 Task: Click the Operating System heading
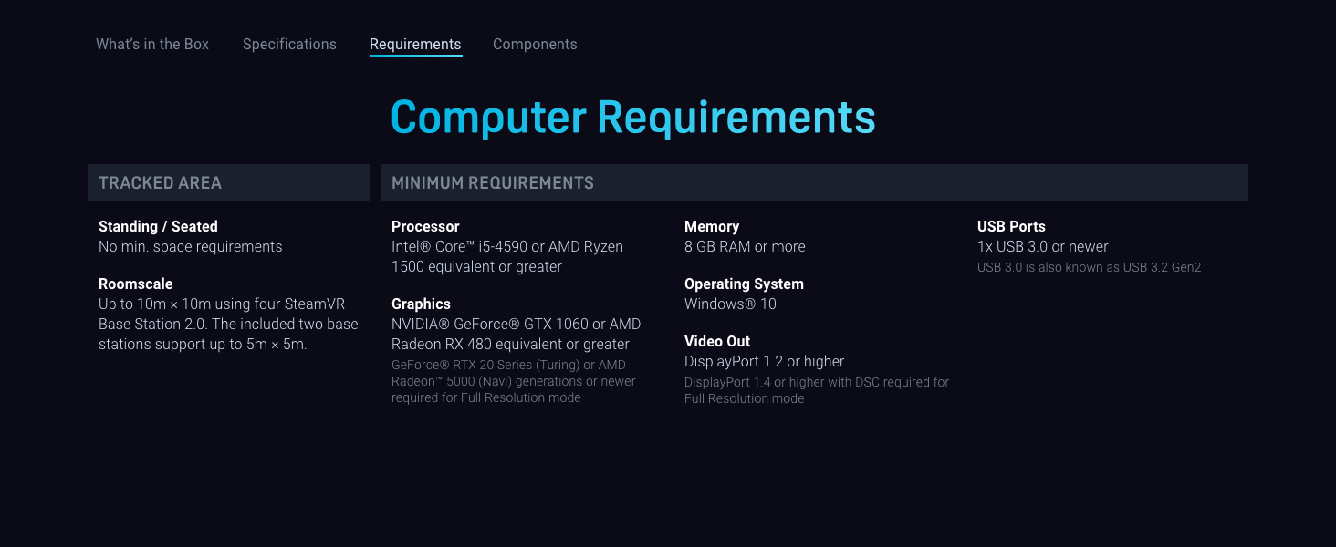744,284
